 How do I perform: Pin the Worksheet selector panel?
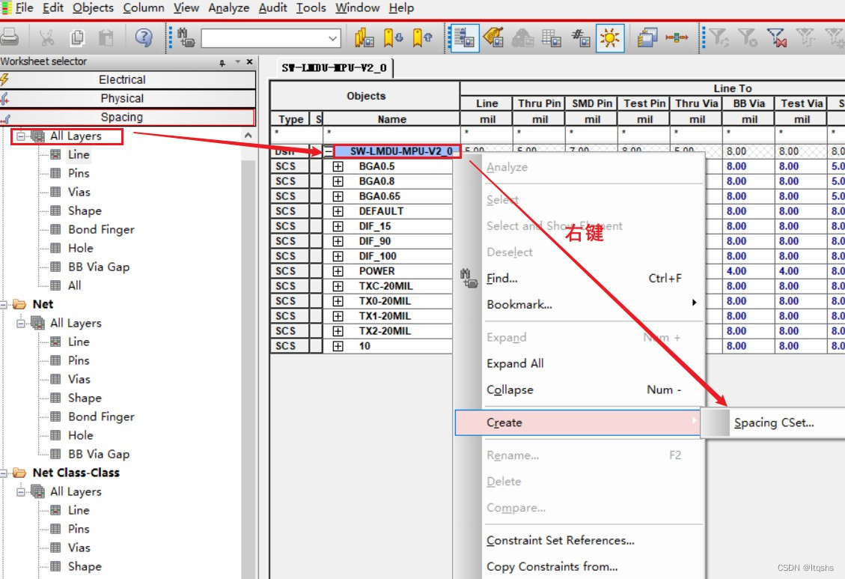pyautogui.click(x=222, y=62)
